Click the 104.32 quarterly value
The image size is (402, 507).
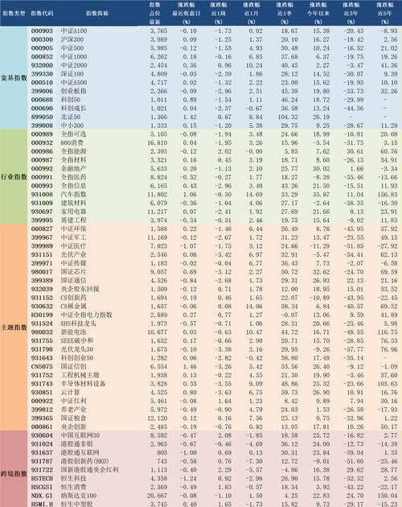[288, 117]
